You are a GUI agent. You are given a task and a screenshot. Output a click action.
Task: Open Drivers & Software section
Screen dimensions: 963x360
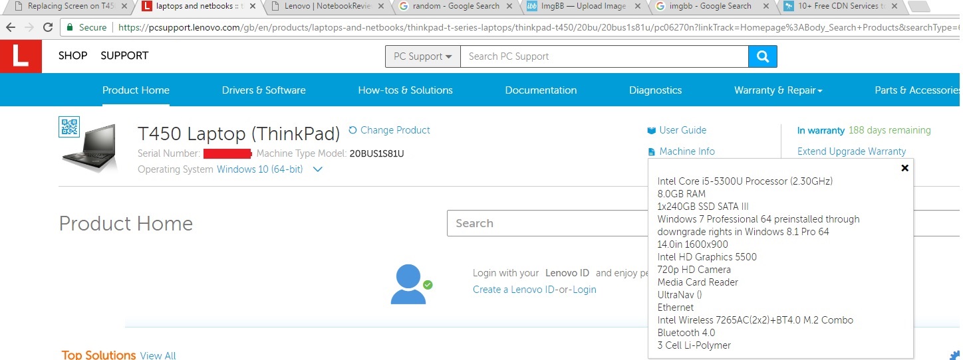click(x=264, y=90)
